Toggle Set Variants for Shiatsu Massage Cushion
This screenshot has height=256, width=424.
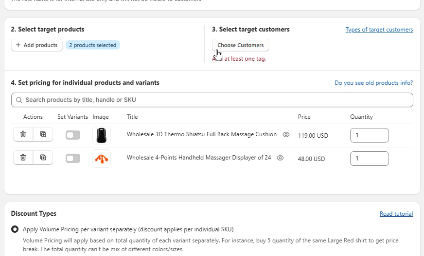[73, 135]
